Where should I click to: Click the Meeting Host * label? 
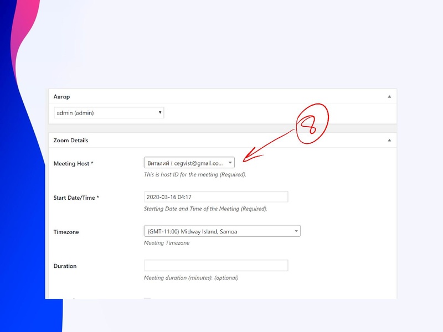click(x=73, y=164)
